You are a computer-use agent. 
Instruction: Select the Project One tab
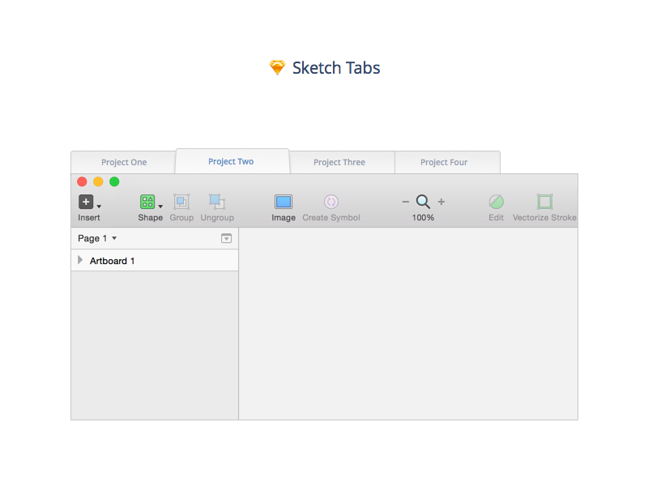pyautogui.click(x=123, y=161)
